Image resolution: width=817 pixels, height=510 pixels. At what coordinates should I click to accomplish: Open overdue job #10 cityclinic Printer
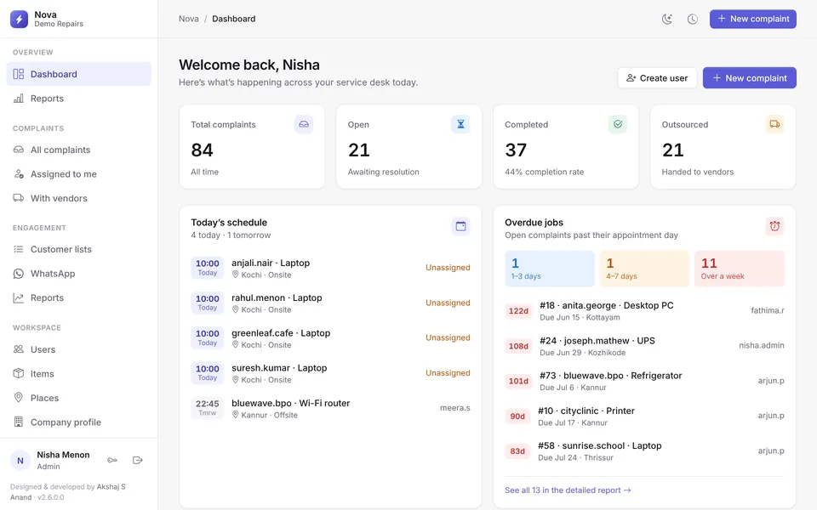point(644,416)
